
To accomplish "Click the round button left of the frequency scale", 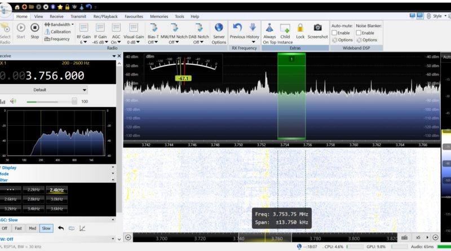I will pyautogui.click(x=129, y=237).
